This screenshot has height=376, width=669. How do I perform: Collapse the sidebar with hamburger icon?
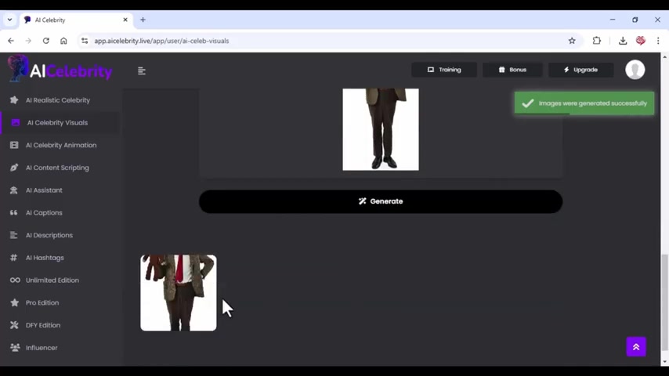click(142, 70)
